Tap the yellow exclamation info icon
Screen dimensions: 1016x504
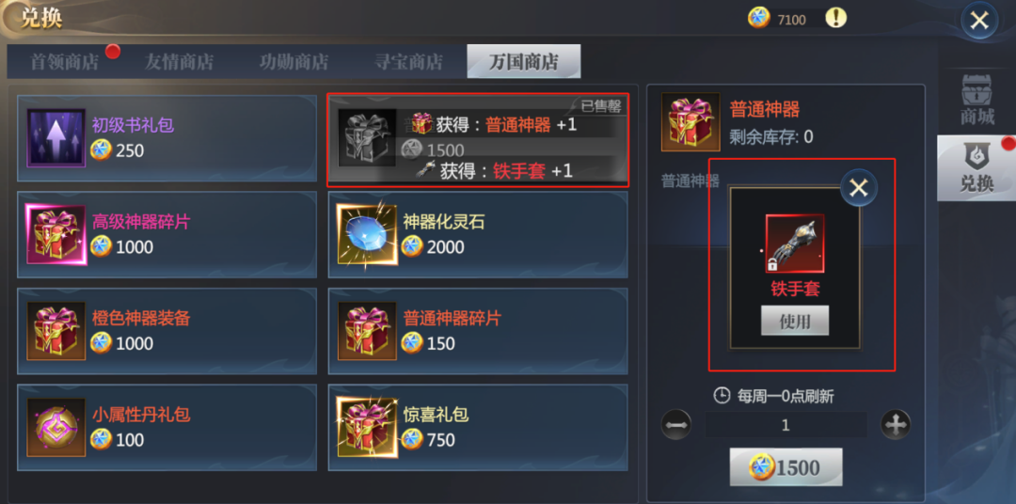836,18
